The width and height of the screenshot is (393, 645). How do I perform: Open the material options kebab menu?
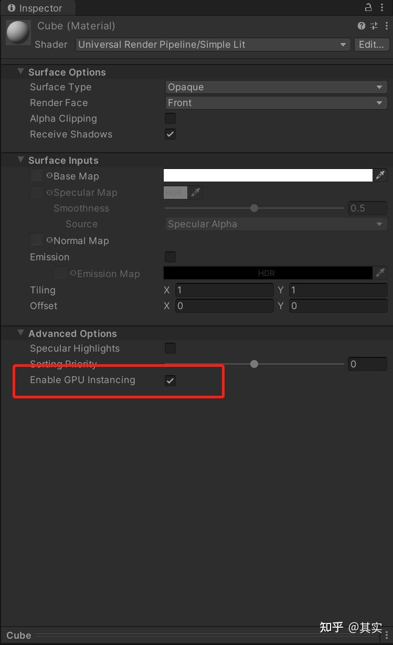[x=387, y=25]
